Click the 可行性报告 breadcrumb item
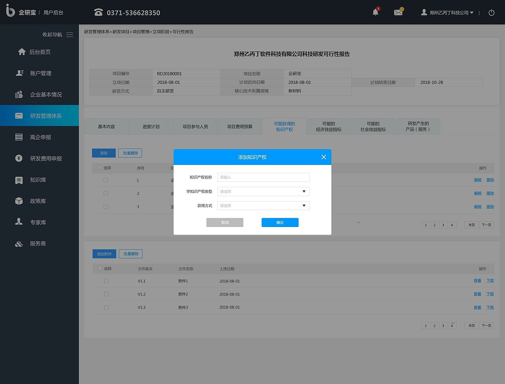Screen dimensions: 505x384 pyautogui.click(x=183, y=32)
